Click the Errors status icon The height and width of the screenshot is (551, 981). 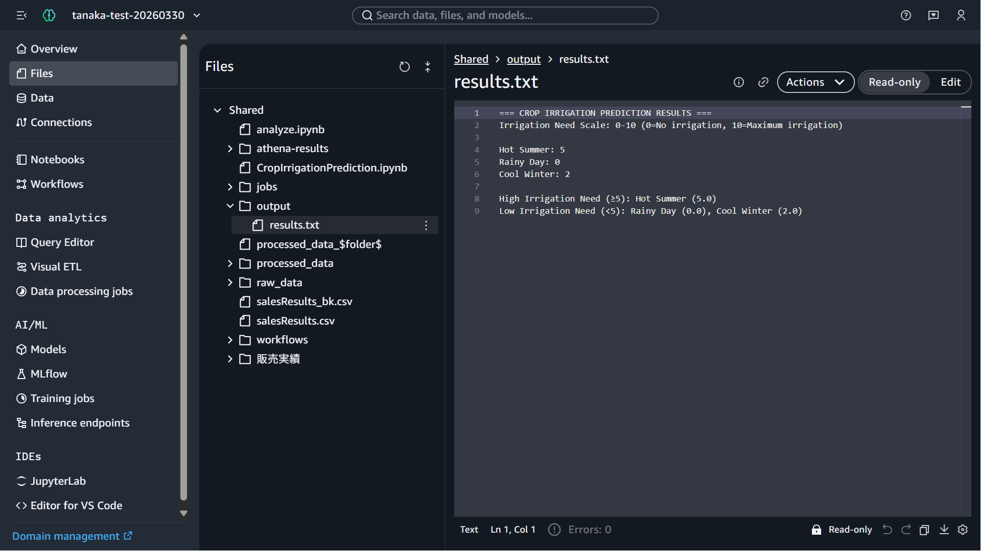click(554, 530)
